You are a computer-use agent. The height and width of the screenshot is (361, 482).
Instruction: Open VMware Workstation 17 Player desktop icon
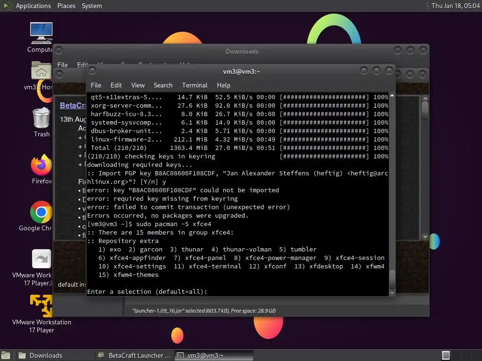coord(41,306)
